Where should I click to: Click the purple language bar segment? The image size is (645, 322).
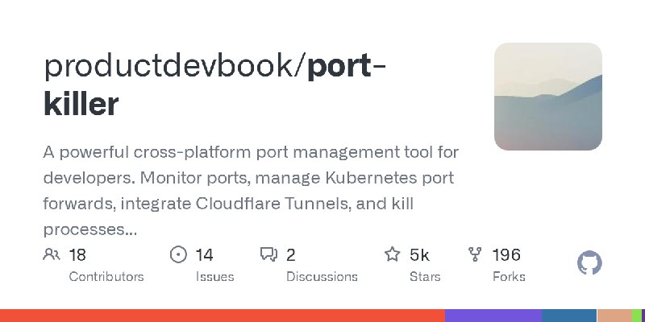click(493, 316)
